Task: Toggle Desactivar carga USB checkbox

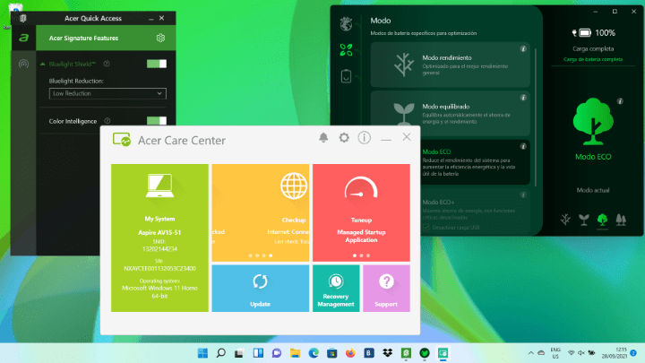Action: click(x=426, y=227)
